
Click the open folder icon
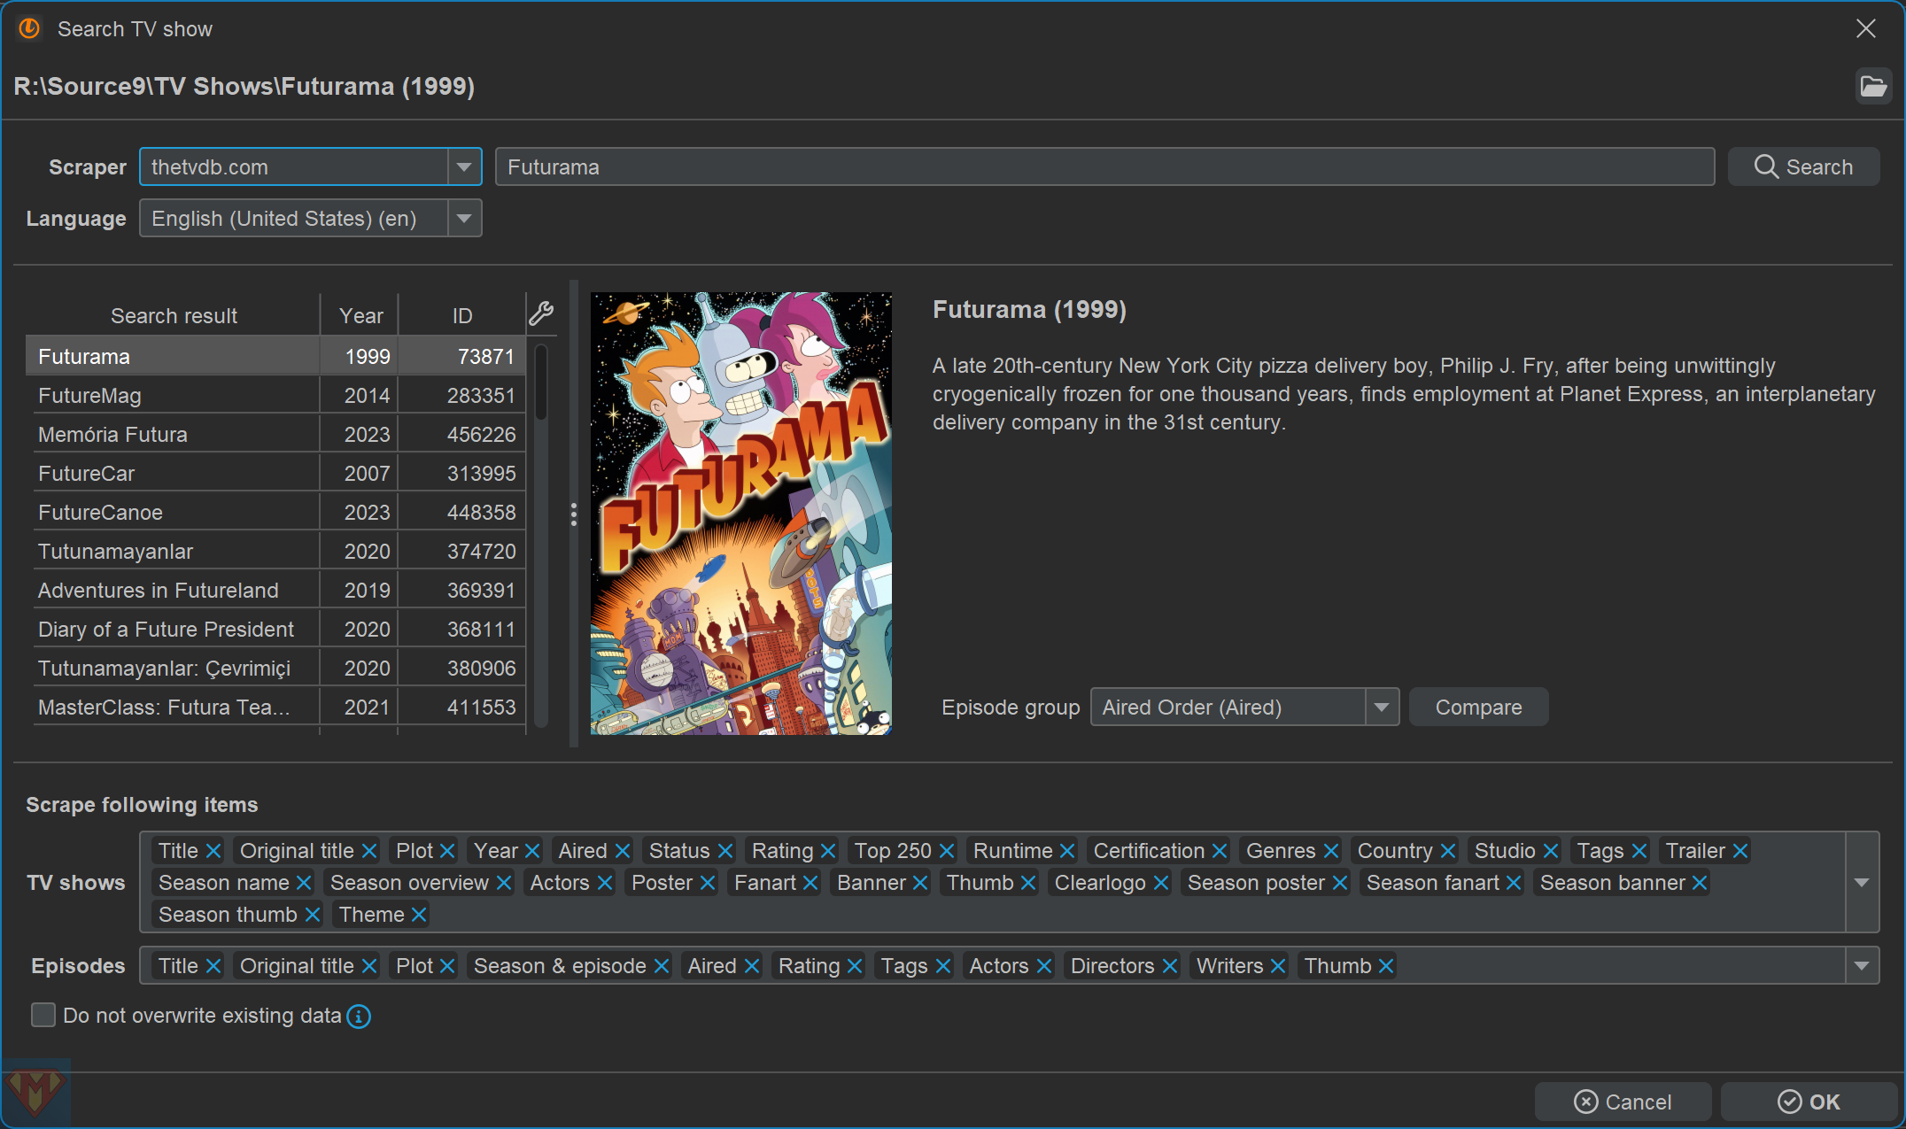click(1872, 87)
